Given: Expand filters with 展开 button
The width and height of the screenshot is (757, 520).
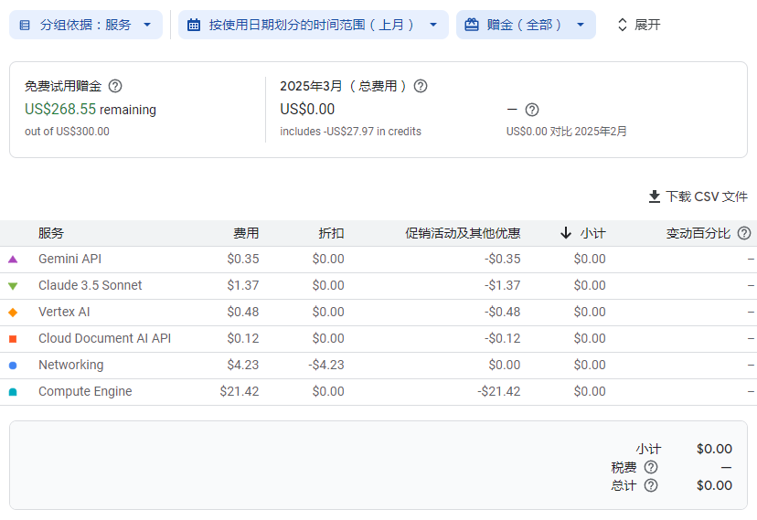Looking at the screenshot, I should point(638,25).
